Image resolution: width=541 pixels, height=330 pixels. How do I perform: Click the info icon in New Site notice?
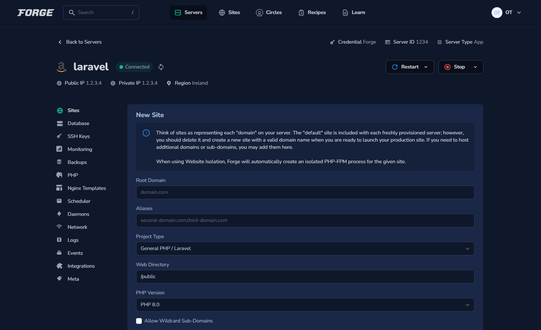tap(146, 133)
